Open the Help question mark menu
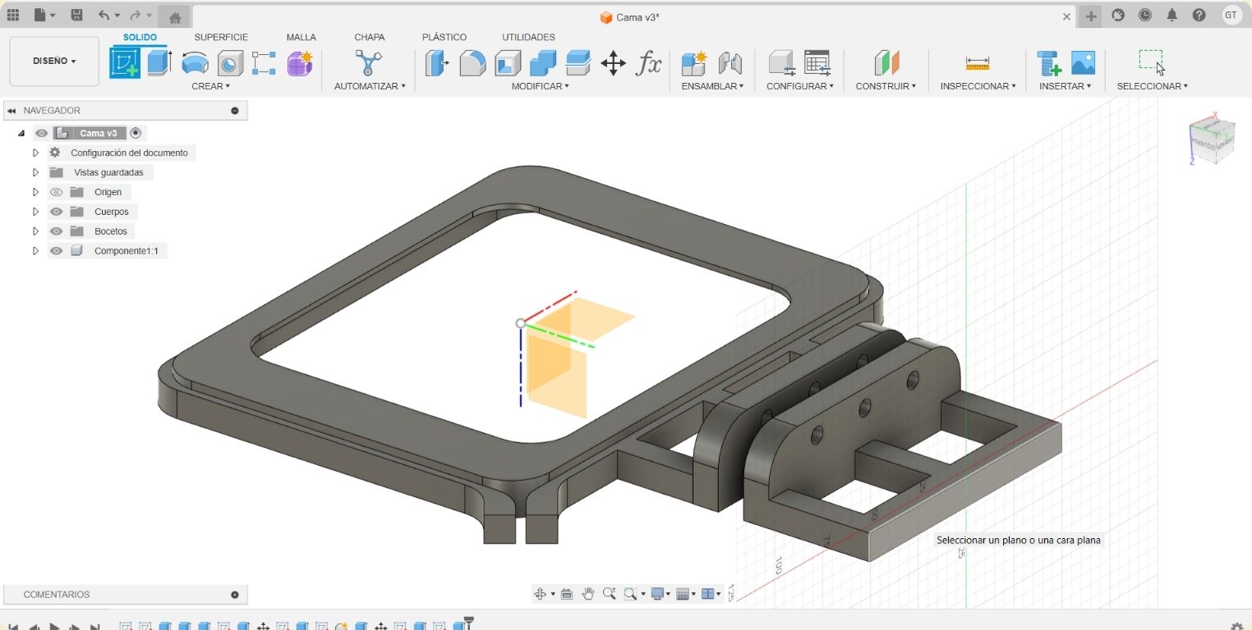 1199,15
